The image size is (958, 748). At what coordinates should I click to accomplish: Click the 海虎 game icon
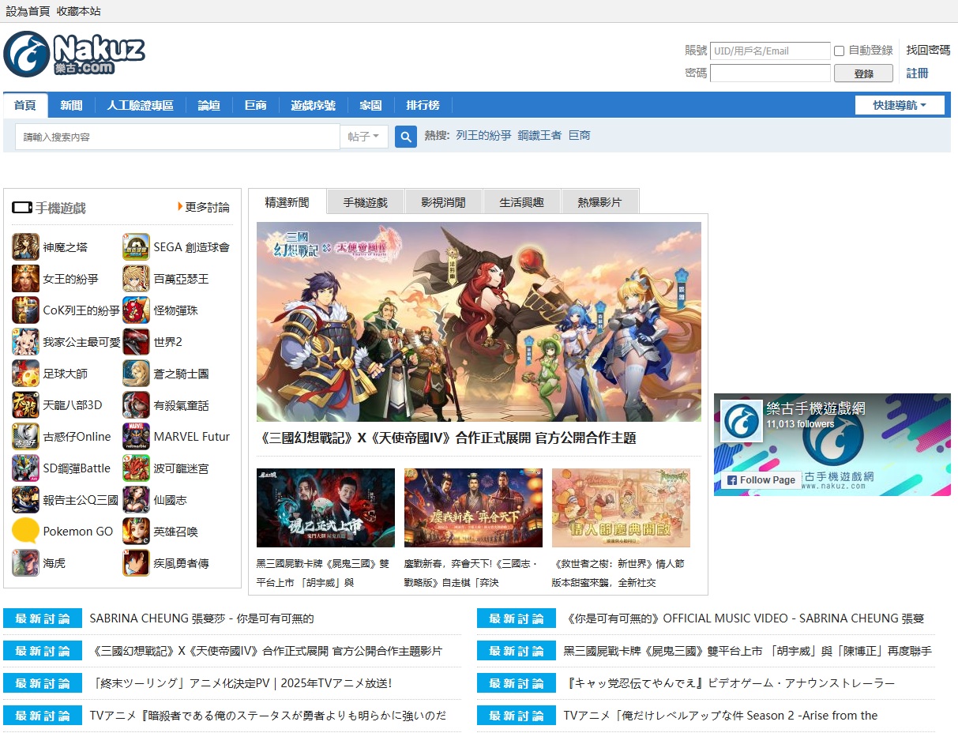tap(24, 563)
